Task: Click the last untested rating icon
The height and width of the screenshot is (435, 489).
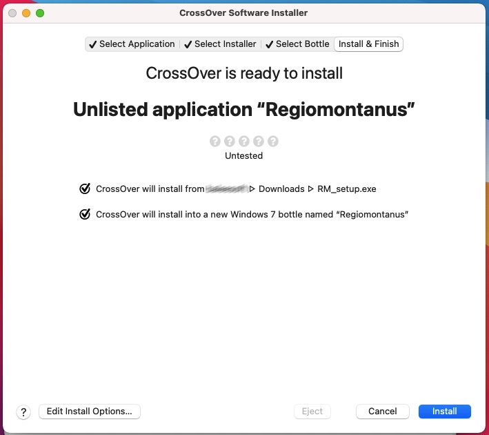Action: coord(273,141)
